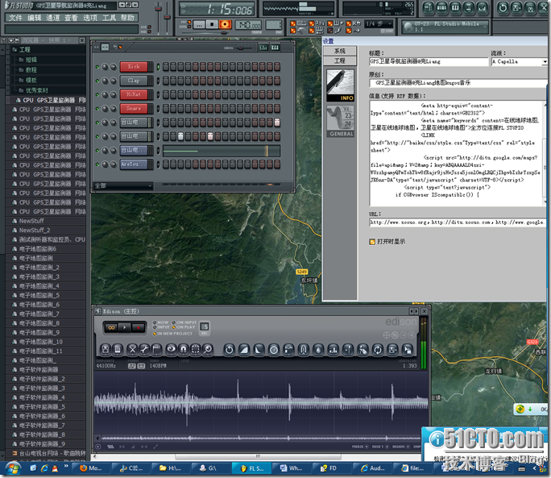Image resolution: width=551 pixels, height=478 pixels.
Task: Toggle the PAT mode indicator
Action: 189,22
